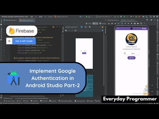
Task: Click activity_main.xml in the path breadcrumb
Action: [61, 17]
